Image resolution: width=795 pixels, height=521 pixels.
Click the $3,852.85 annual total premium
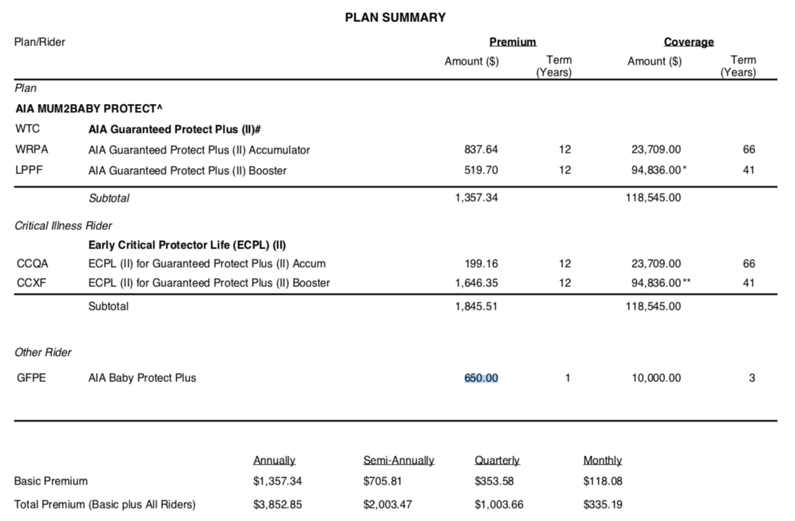point(277,504)
